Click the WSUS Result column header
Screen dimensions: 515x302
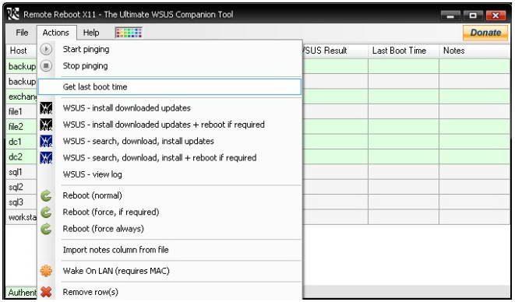335,51
